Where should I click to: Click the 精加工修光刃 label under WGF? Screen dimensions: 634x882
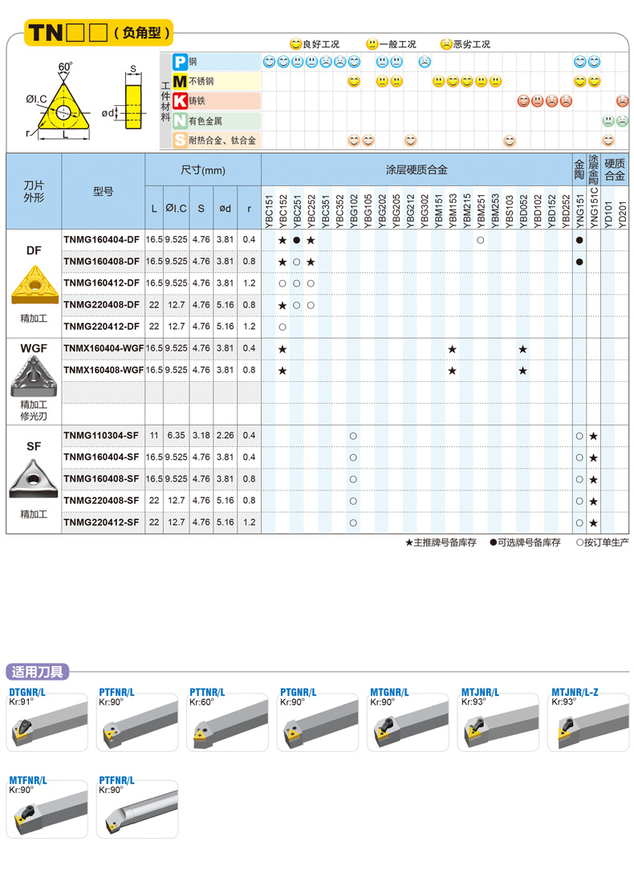point(34,411)
